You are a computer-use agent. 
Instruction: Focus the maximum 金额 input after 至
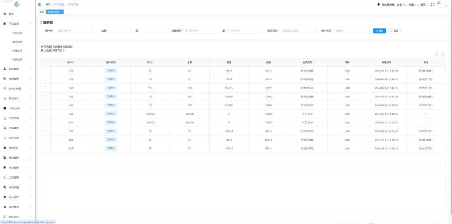pos(157,30)
